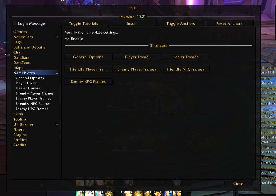Run the ElvUI Install button

(132, 23)
